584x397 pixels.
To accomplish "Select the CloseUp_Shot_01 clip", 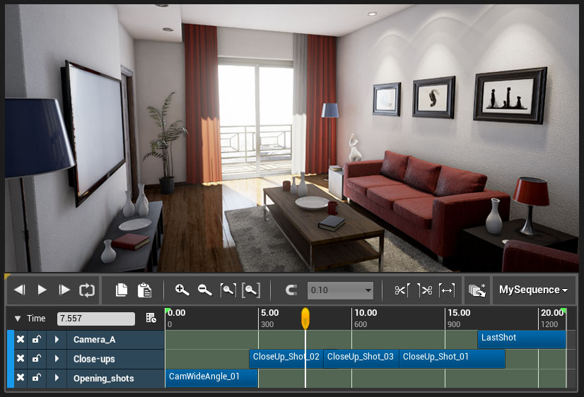I will tap(452, 358).
